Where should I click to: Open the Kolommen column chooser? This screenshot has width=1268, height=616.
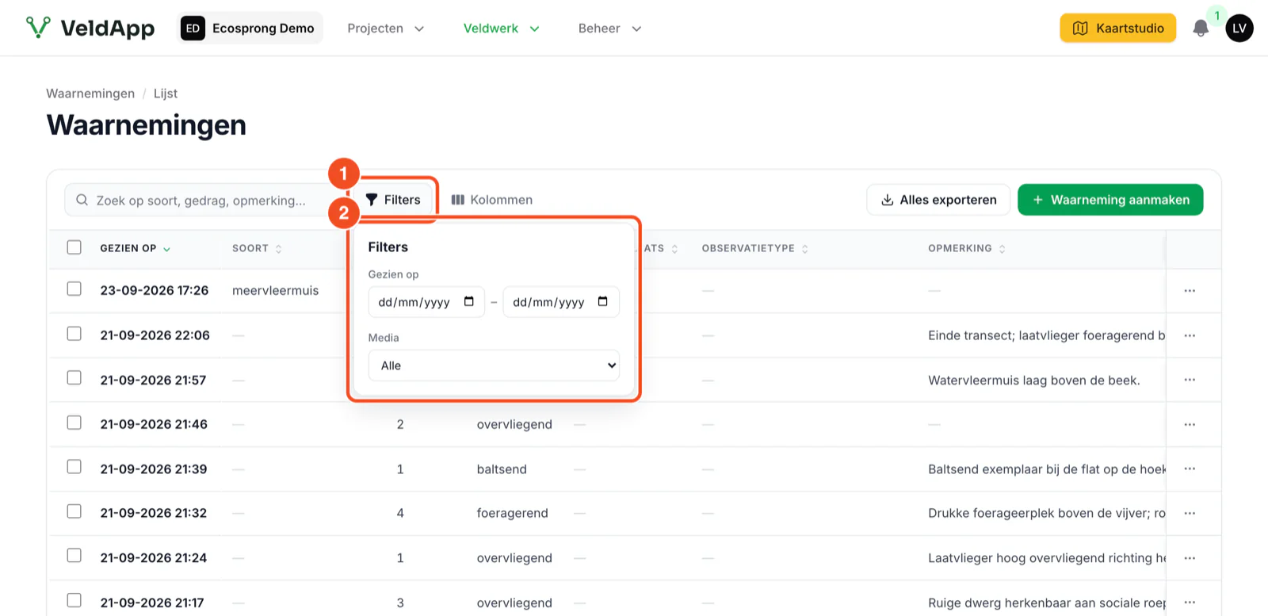point(492,200)
